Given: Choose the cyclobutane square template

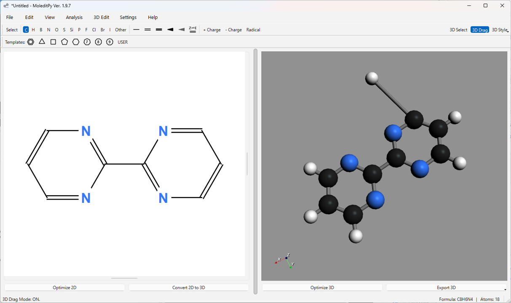Looking at the screenshot, I should tap(53, 42).
